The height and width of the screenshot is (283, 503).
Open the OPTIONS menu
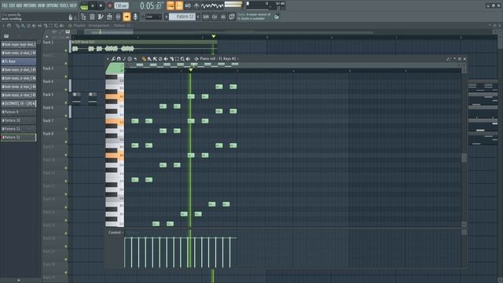(53, 6)
